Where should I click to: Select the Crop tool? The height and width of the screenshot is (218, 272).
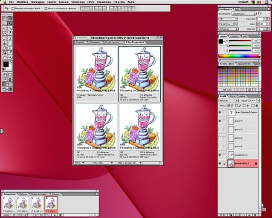[x=5, y=53]
